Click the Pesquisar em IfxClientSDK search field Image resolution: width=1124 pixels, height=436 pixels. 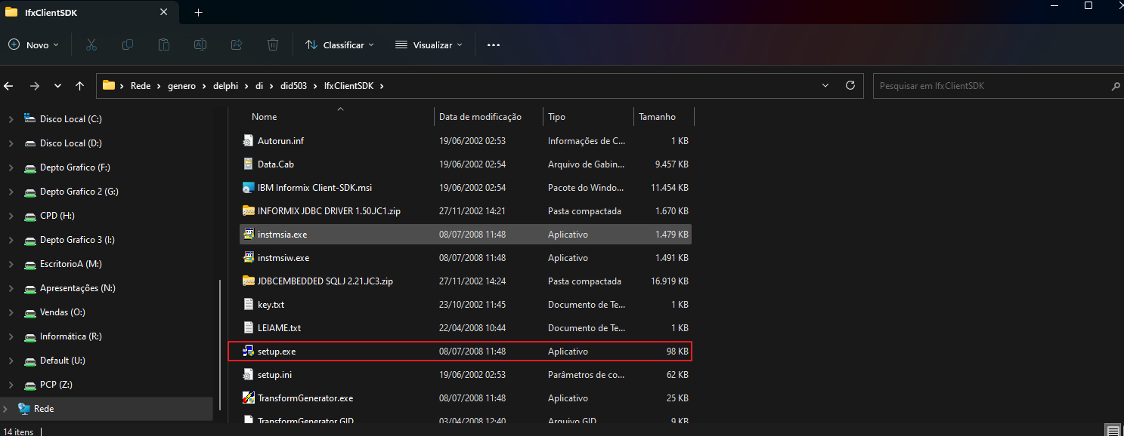click(x=990, y=86)
